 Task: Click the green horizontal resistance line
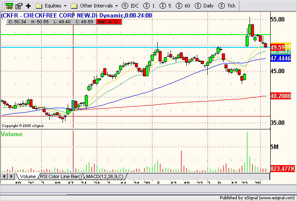(135, 35)
